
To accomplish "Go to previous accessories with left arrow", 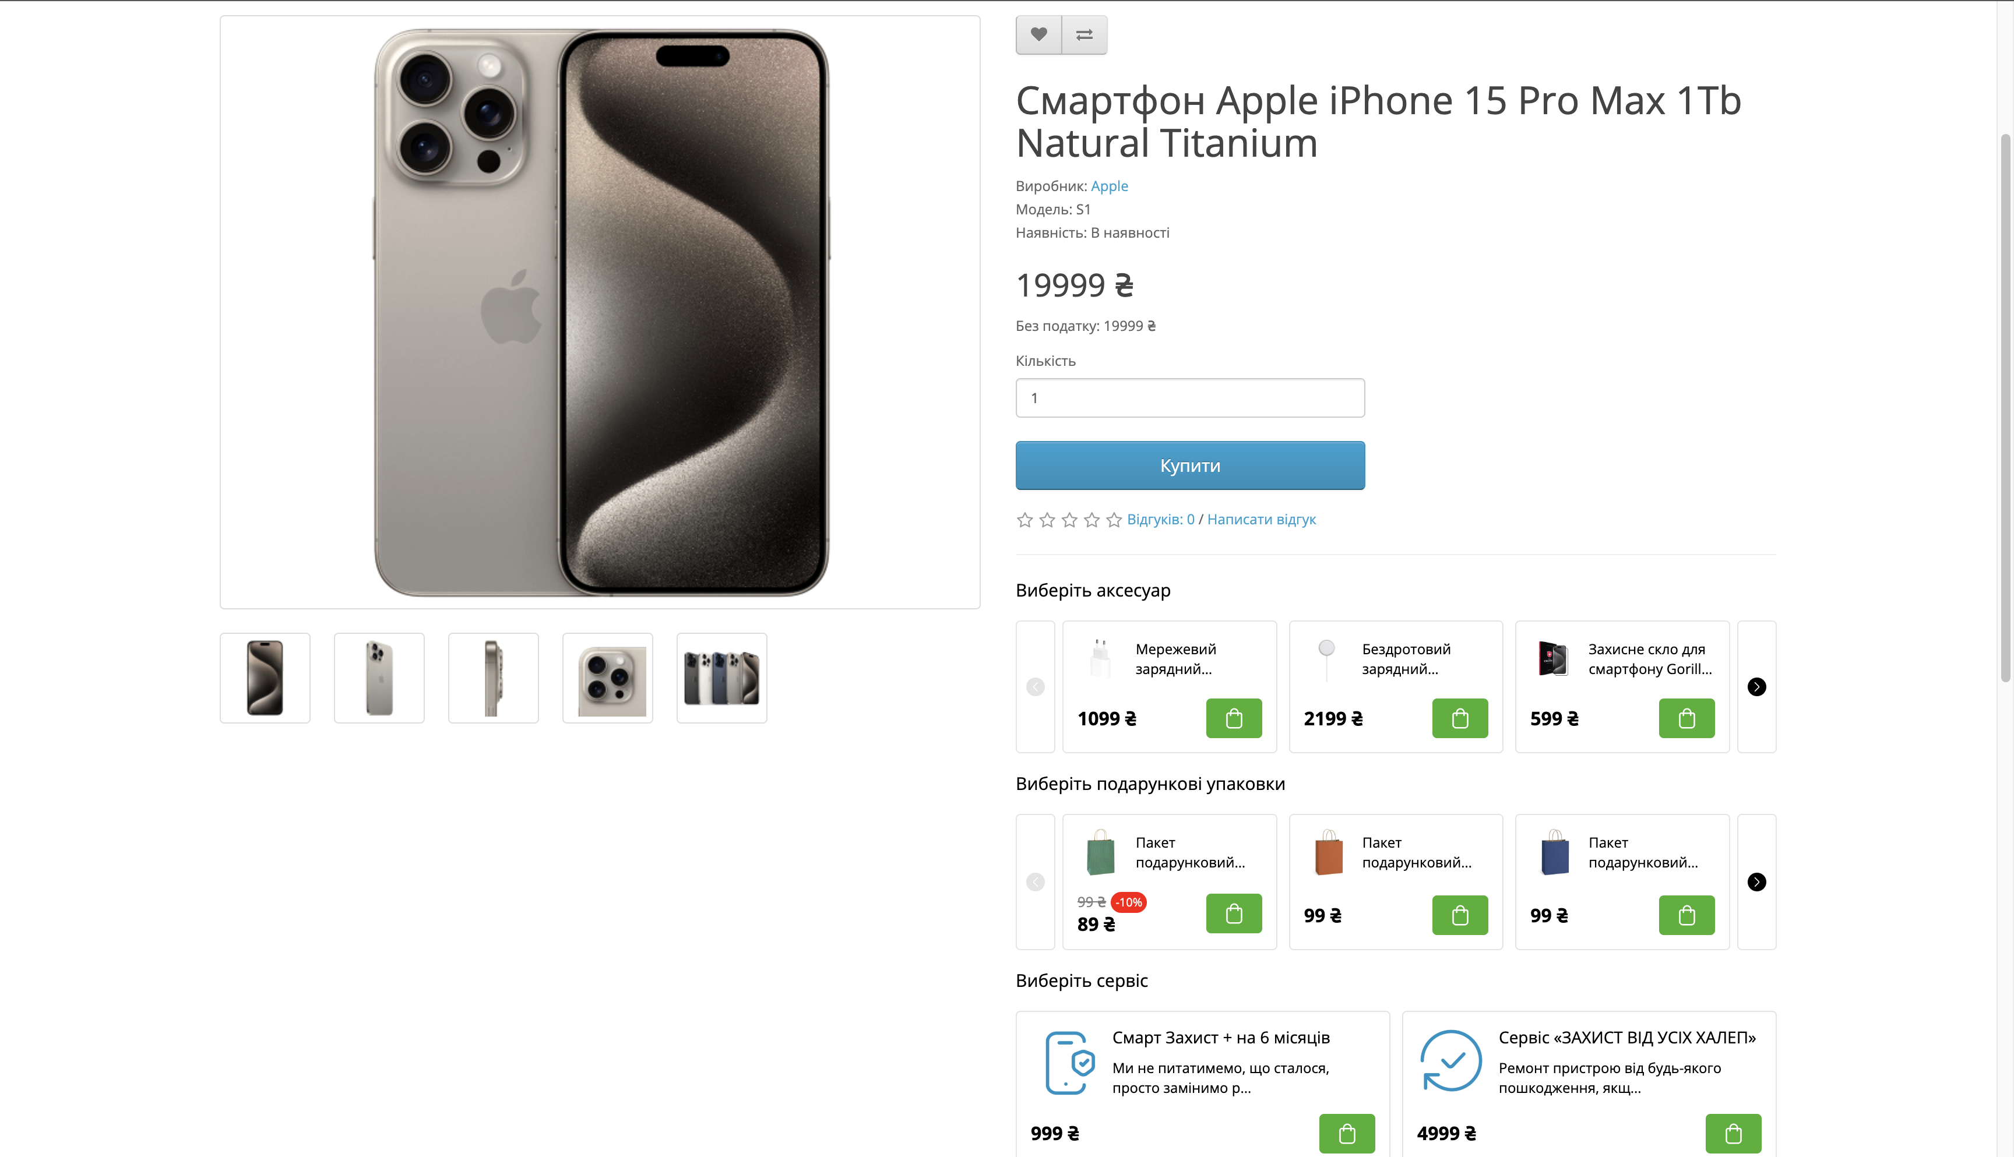I will click(1035, 687).
